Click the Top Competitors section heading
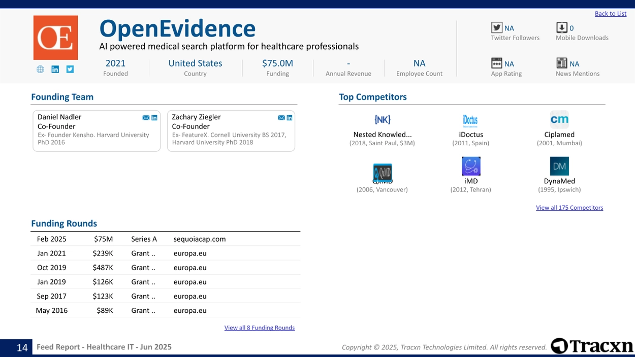 373,97
